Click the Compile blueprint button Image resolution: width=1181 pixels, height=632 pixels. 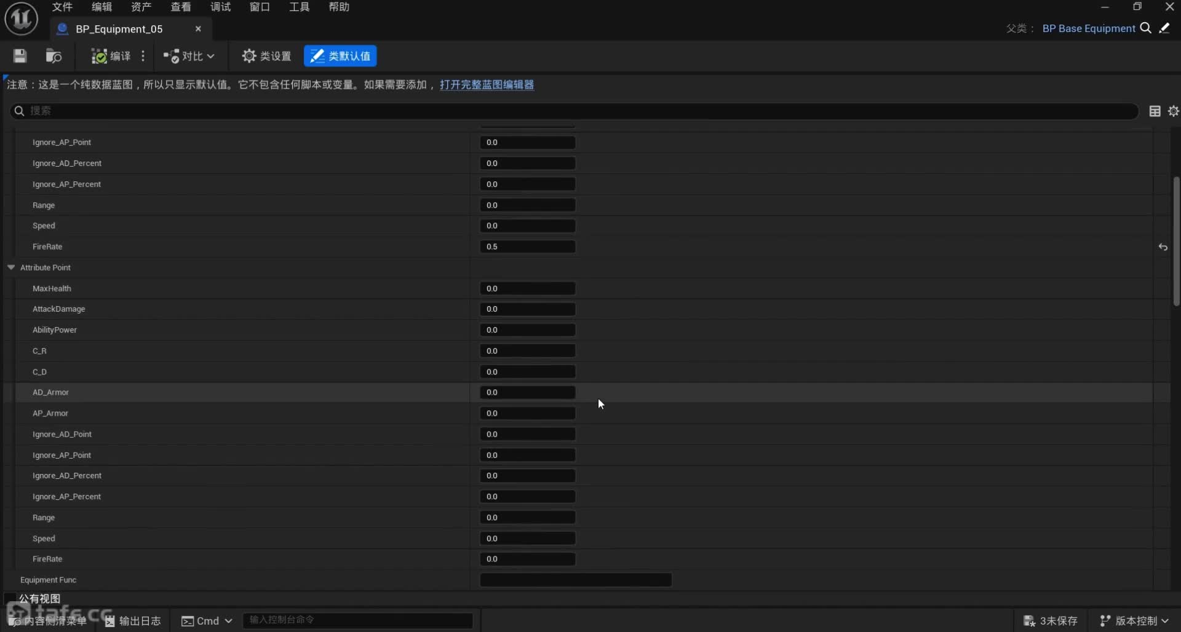coord(111,56)
